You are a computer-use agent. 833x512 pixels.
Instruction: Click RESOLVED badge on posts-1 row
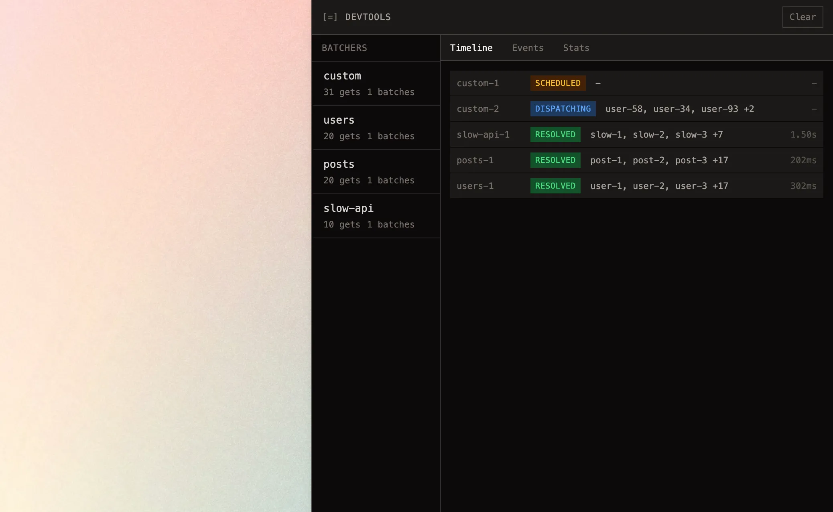pyautogui.click(x=555, y=160)
